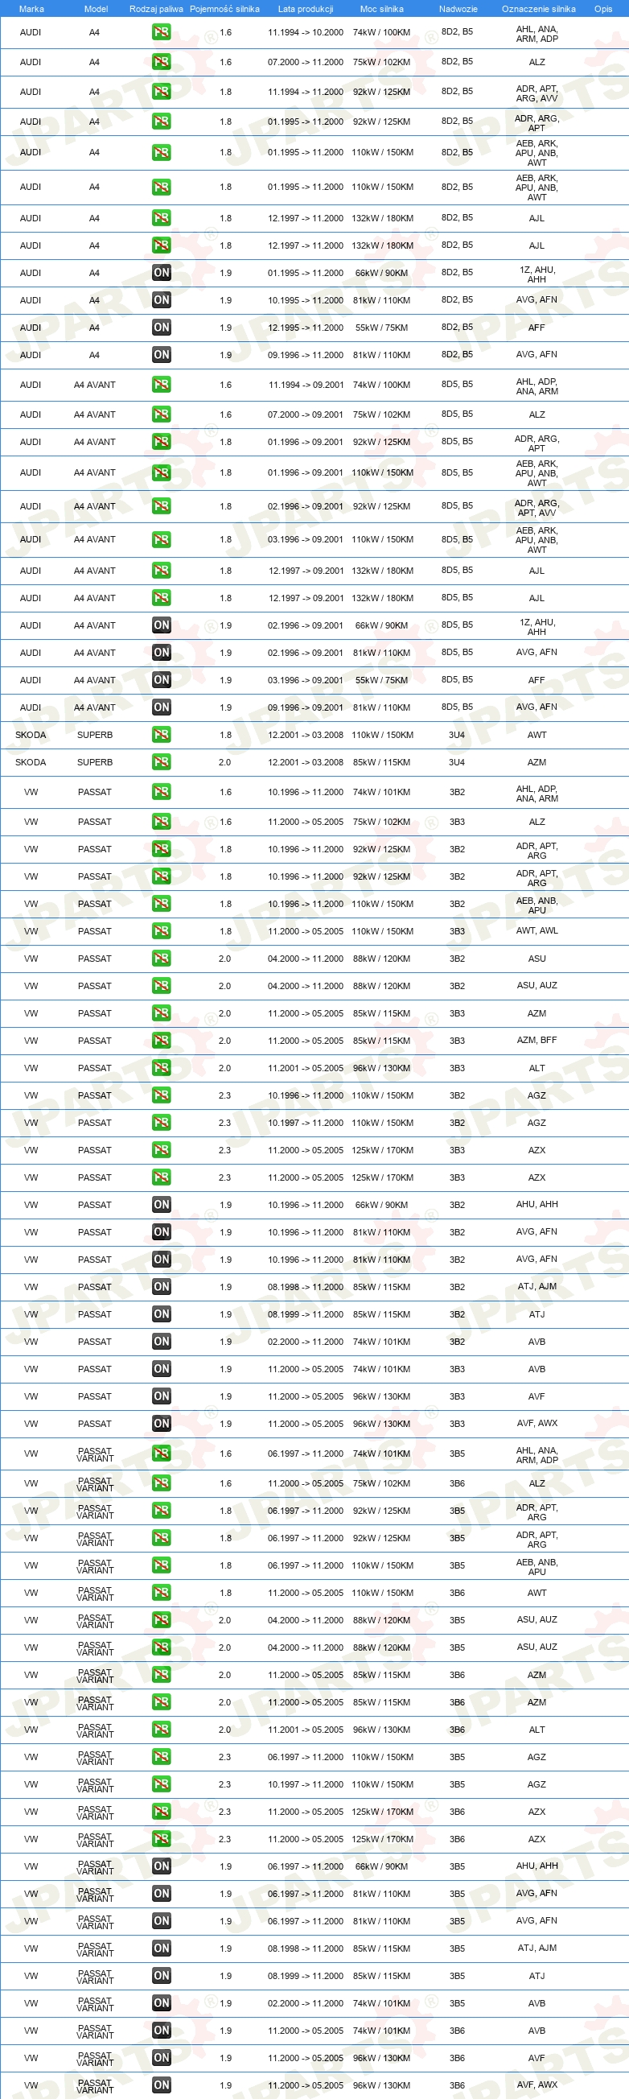Click petrol icon for PASSAT AWT, AWL row
This screenshot has height=2099, width=629.
coord(162,931)
